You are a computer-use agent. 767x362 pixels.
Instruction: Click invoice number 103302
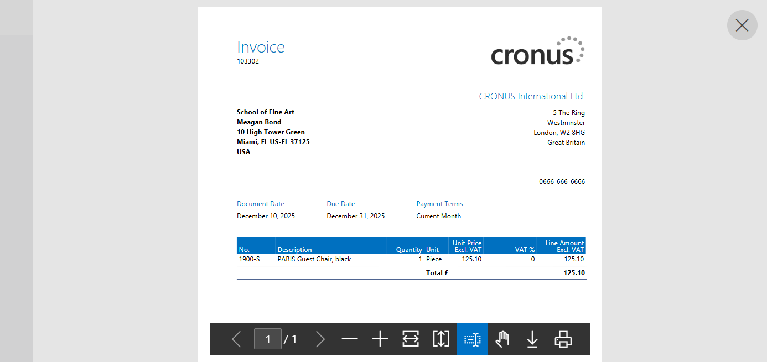tap(248, 61)
